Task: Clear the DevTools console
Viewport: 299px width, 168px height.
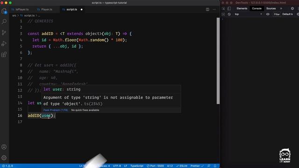Action: [x=229, y=14]
